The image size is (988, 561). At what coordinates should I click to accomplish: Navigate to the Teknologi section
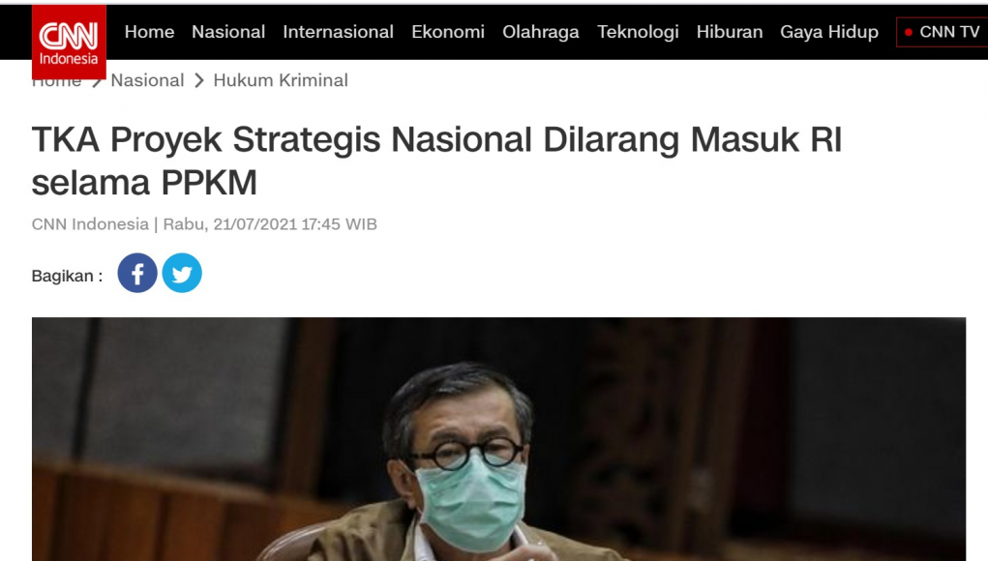click(x=638, y=32)
